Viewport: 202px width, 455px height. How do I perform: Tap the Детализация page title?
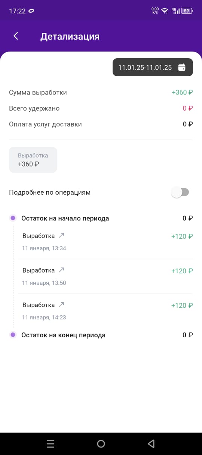point(70,36)
